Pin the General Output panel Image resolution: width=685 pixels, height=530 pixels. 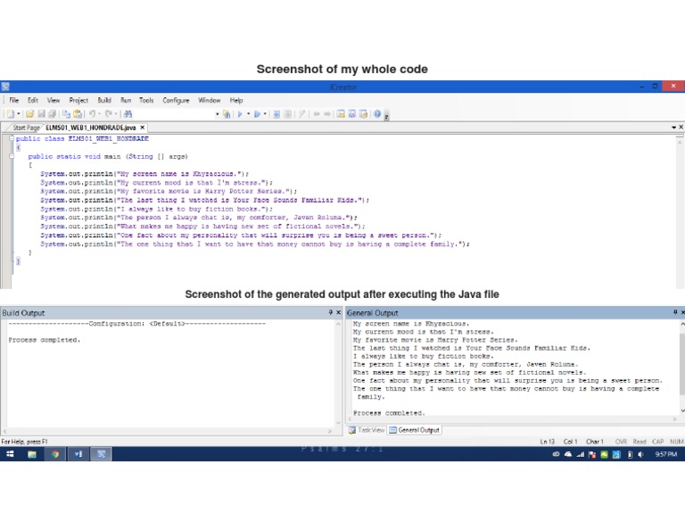[x=675, y=312]
